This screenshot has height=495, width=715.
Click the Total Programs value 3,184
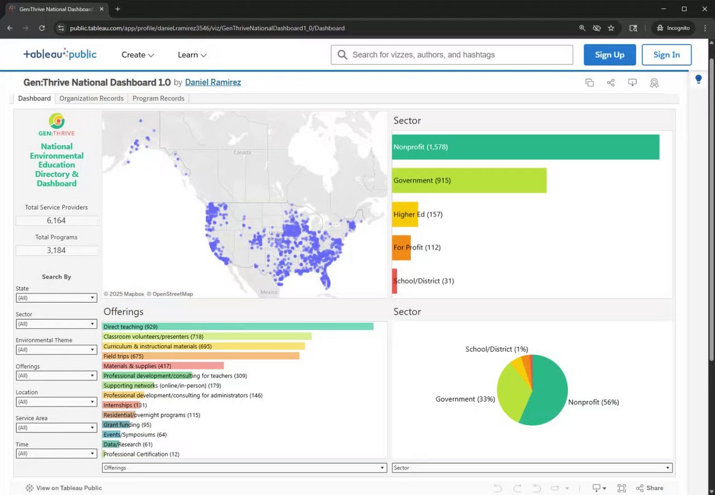click(56, 251)
